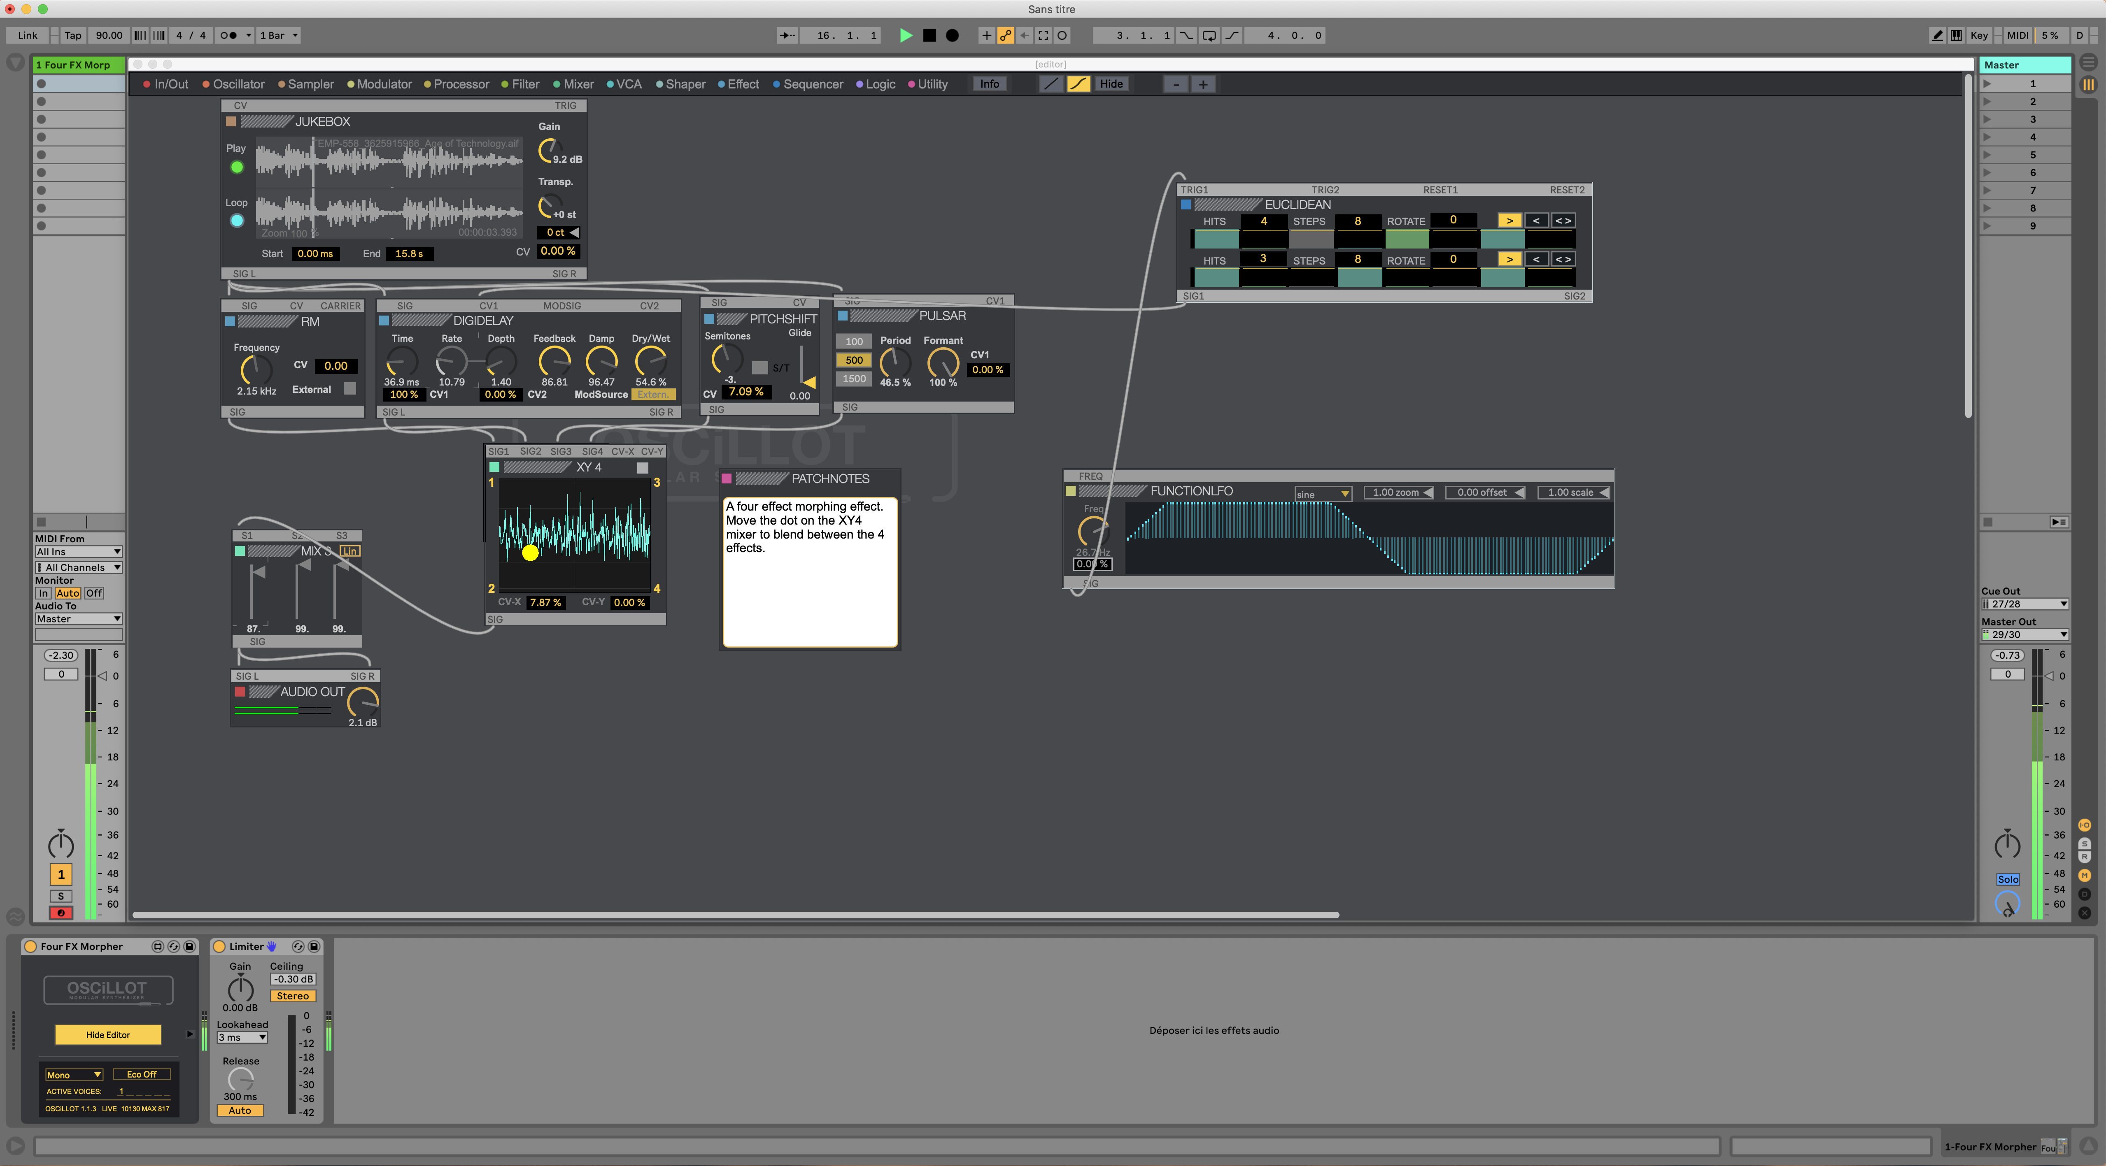Click the Stop button in transport
The height and width of the screenshot is (1166, 2106).
click(x=929, y=35)
